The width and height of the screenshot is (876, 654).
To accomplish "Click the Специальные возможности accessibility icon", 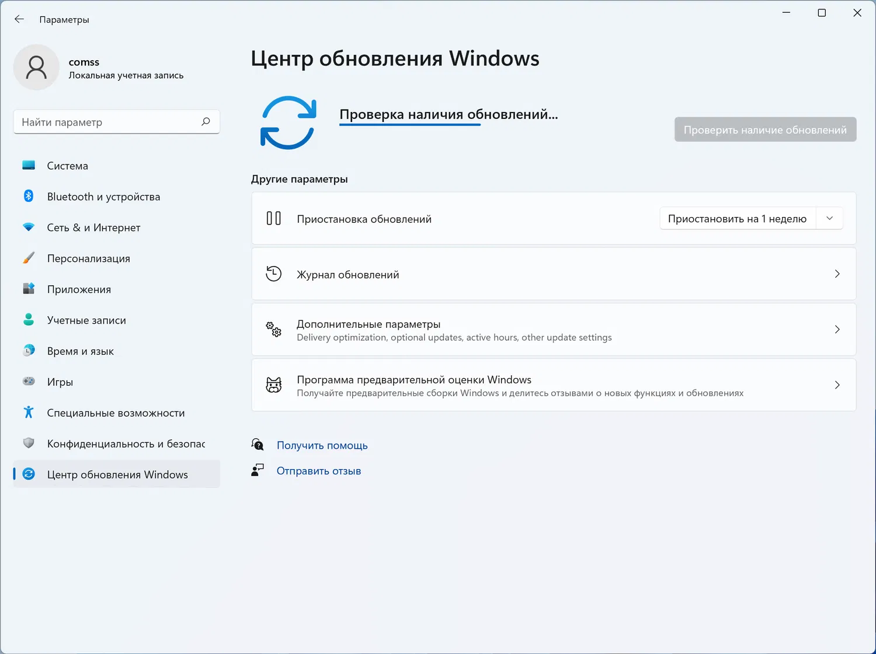I will point(29,412).
